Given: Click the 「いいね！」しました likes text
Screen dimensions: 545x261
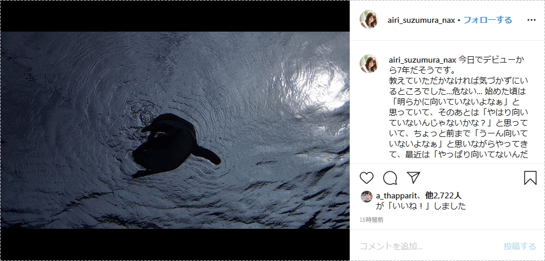Looking at the screenshot, I should pos(421,206).
